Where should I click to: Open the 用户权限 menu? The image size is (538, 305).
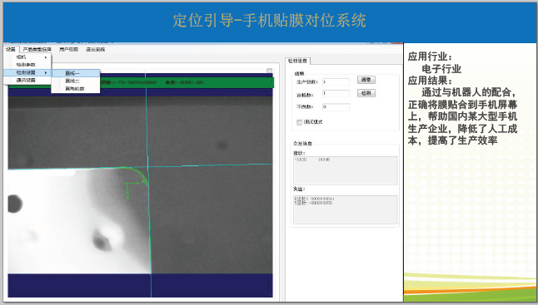tap(68, 49)
